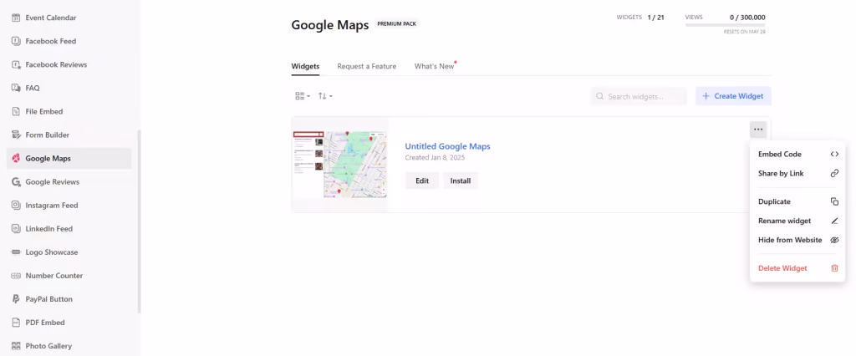Image resolution: width=856 pixels, height=356 pixels.
Task: Toggle Hide from Website eye icon
Action: [x=834, y=240]
